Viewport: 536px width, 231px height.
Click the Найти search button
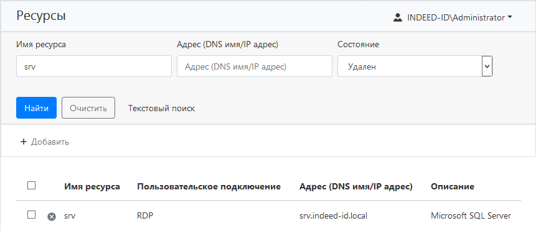pos(36,108)
